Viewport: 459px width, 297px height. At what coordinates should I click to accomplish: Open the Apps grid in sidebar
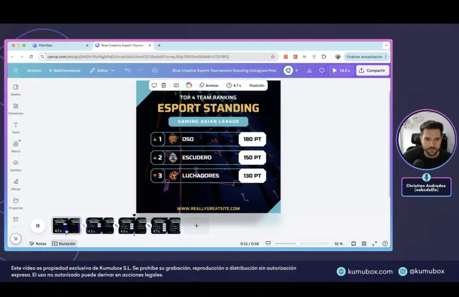[16, 220]
